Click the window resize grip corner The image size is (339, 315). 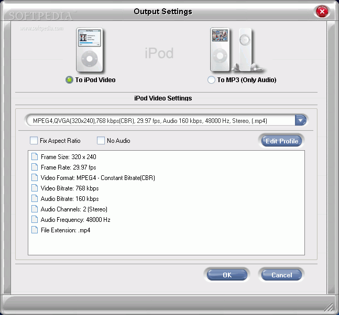point(329,307)
